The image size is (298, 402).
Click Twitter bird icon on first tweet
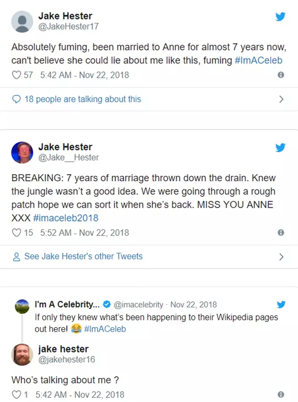pos(281,17)
